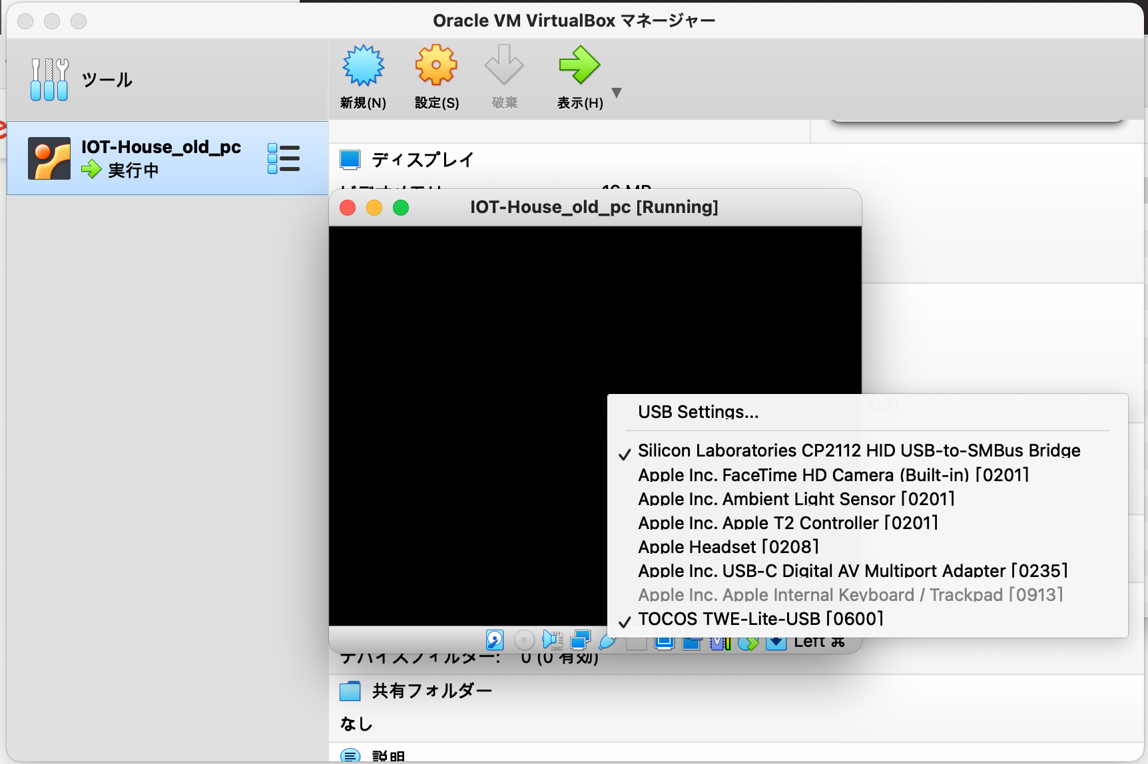Minimize the IOT-House_old_pc [Running] window

tap(374, 208)
